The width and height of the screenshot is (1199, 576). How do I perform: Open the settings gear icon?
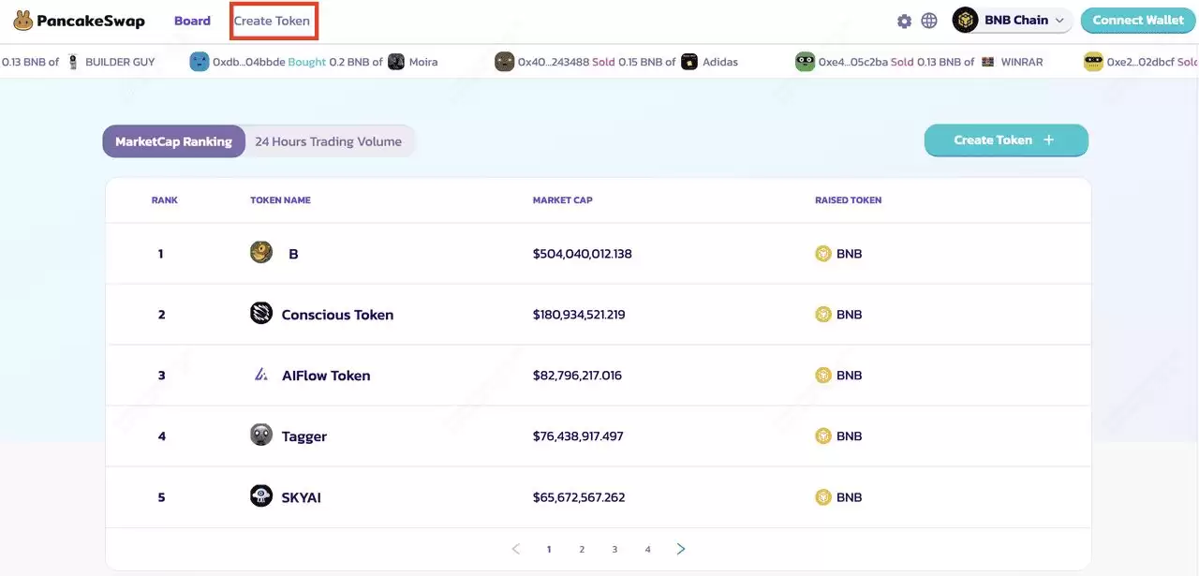[x=904, y=20]
